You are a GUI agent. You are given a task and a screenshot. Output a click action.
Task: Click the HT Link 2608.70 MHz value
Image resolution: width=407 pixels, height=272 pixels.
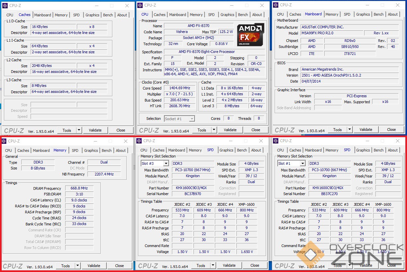180,106
